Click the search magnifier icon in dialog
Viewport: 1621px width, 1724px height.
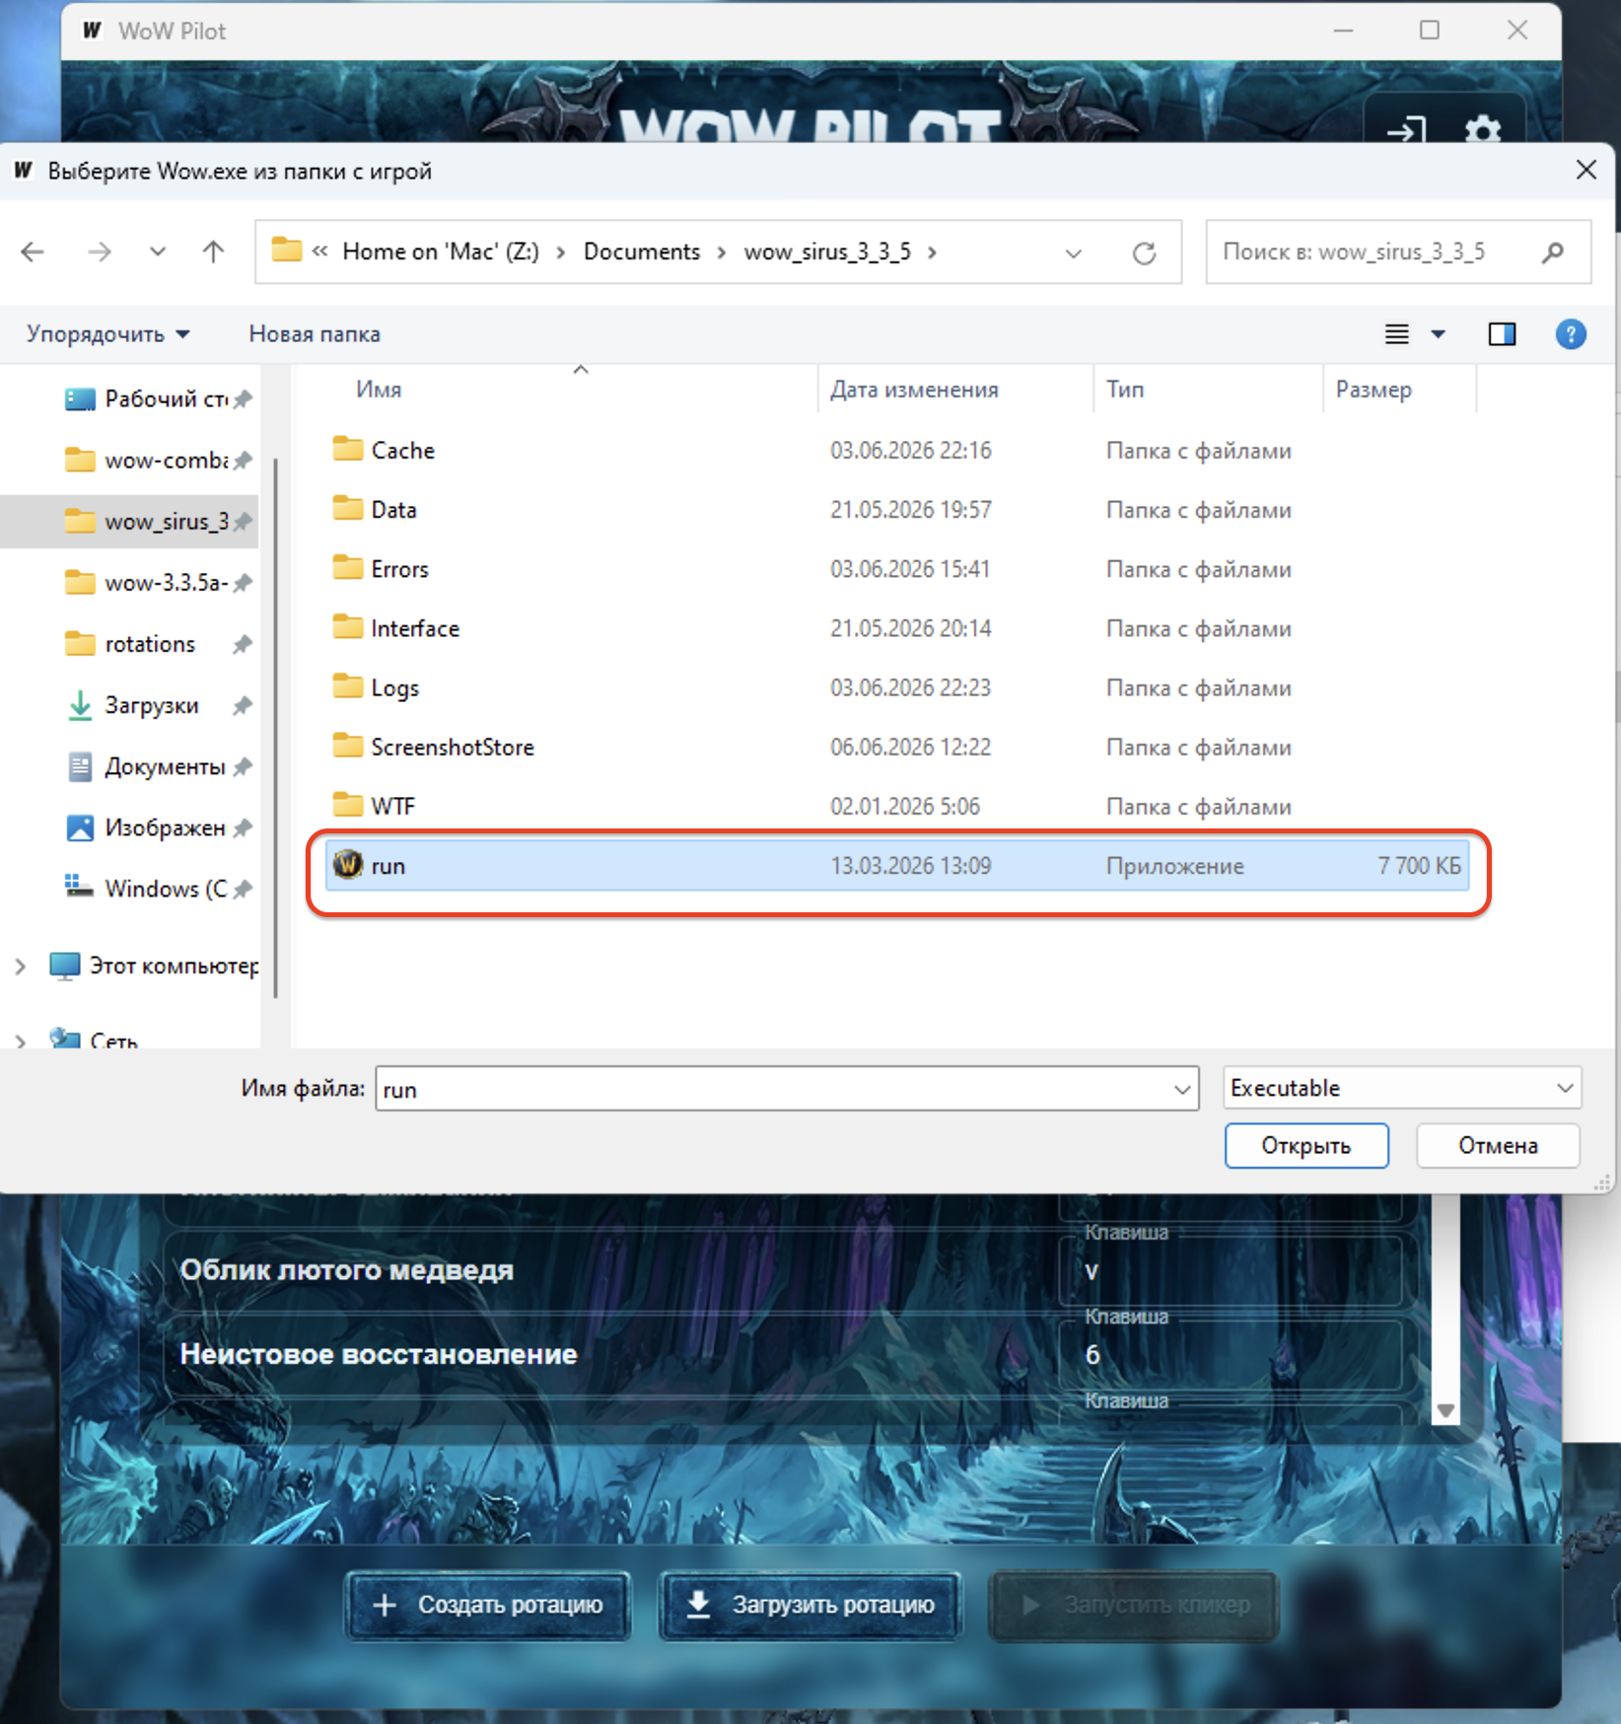(1553, 252)
